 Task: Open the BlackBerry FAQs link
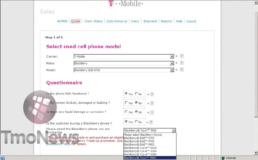coord(58,144)
